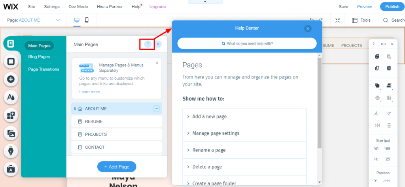Close the Main Pages panel
The width and height of the screenshot is (405, 187).
[158, 44]
